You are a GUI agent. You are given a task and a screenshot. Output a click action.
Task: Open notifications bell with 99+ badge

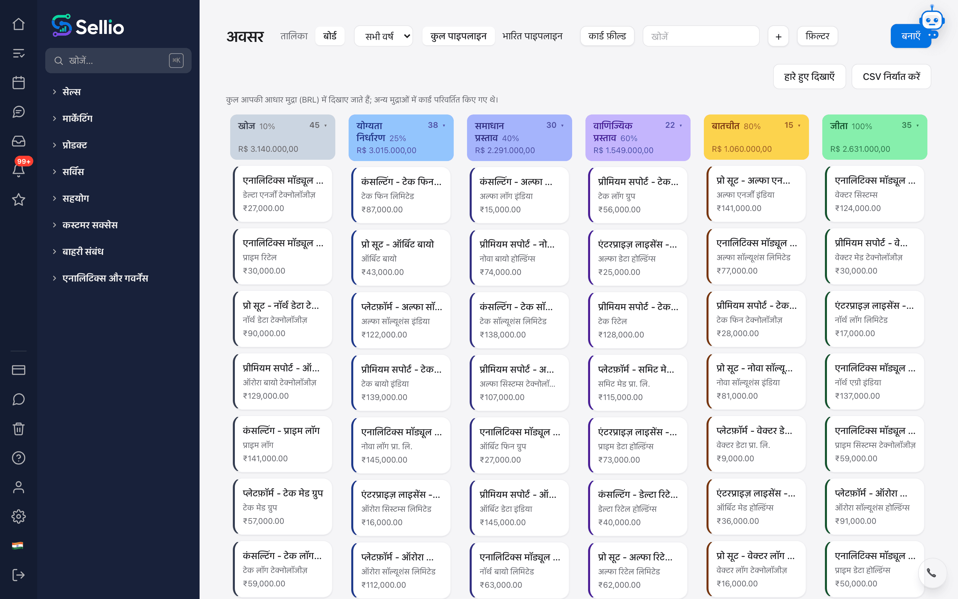click(19, 170)
